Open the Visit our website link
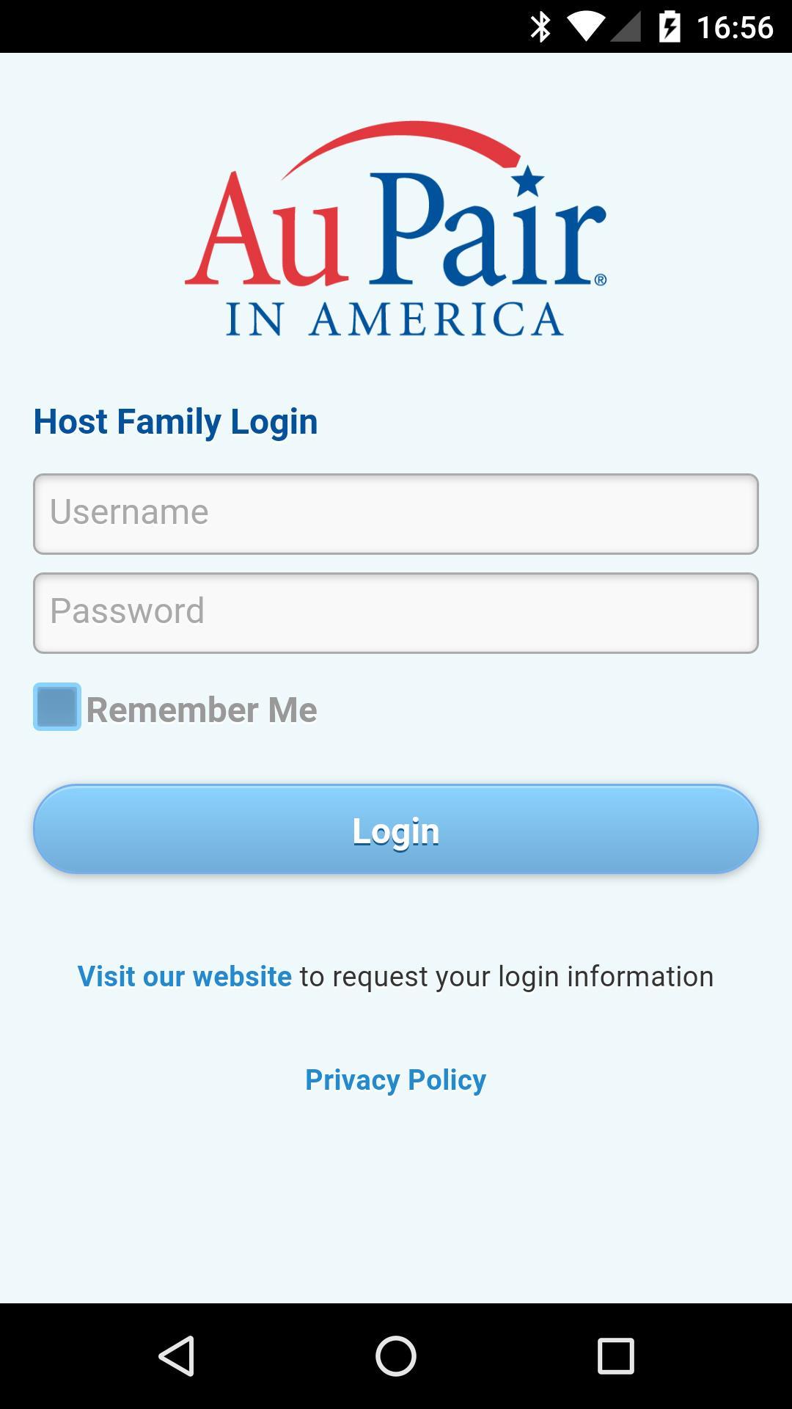Image resolution: width=792 pixels, height=1409 pixels. (x=185, y=977)
